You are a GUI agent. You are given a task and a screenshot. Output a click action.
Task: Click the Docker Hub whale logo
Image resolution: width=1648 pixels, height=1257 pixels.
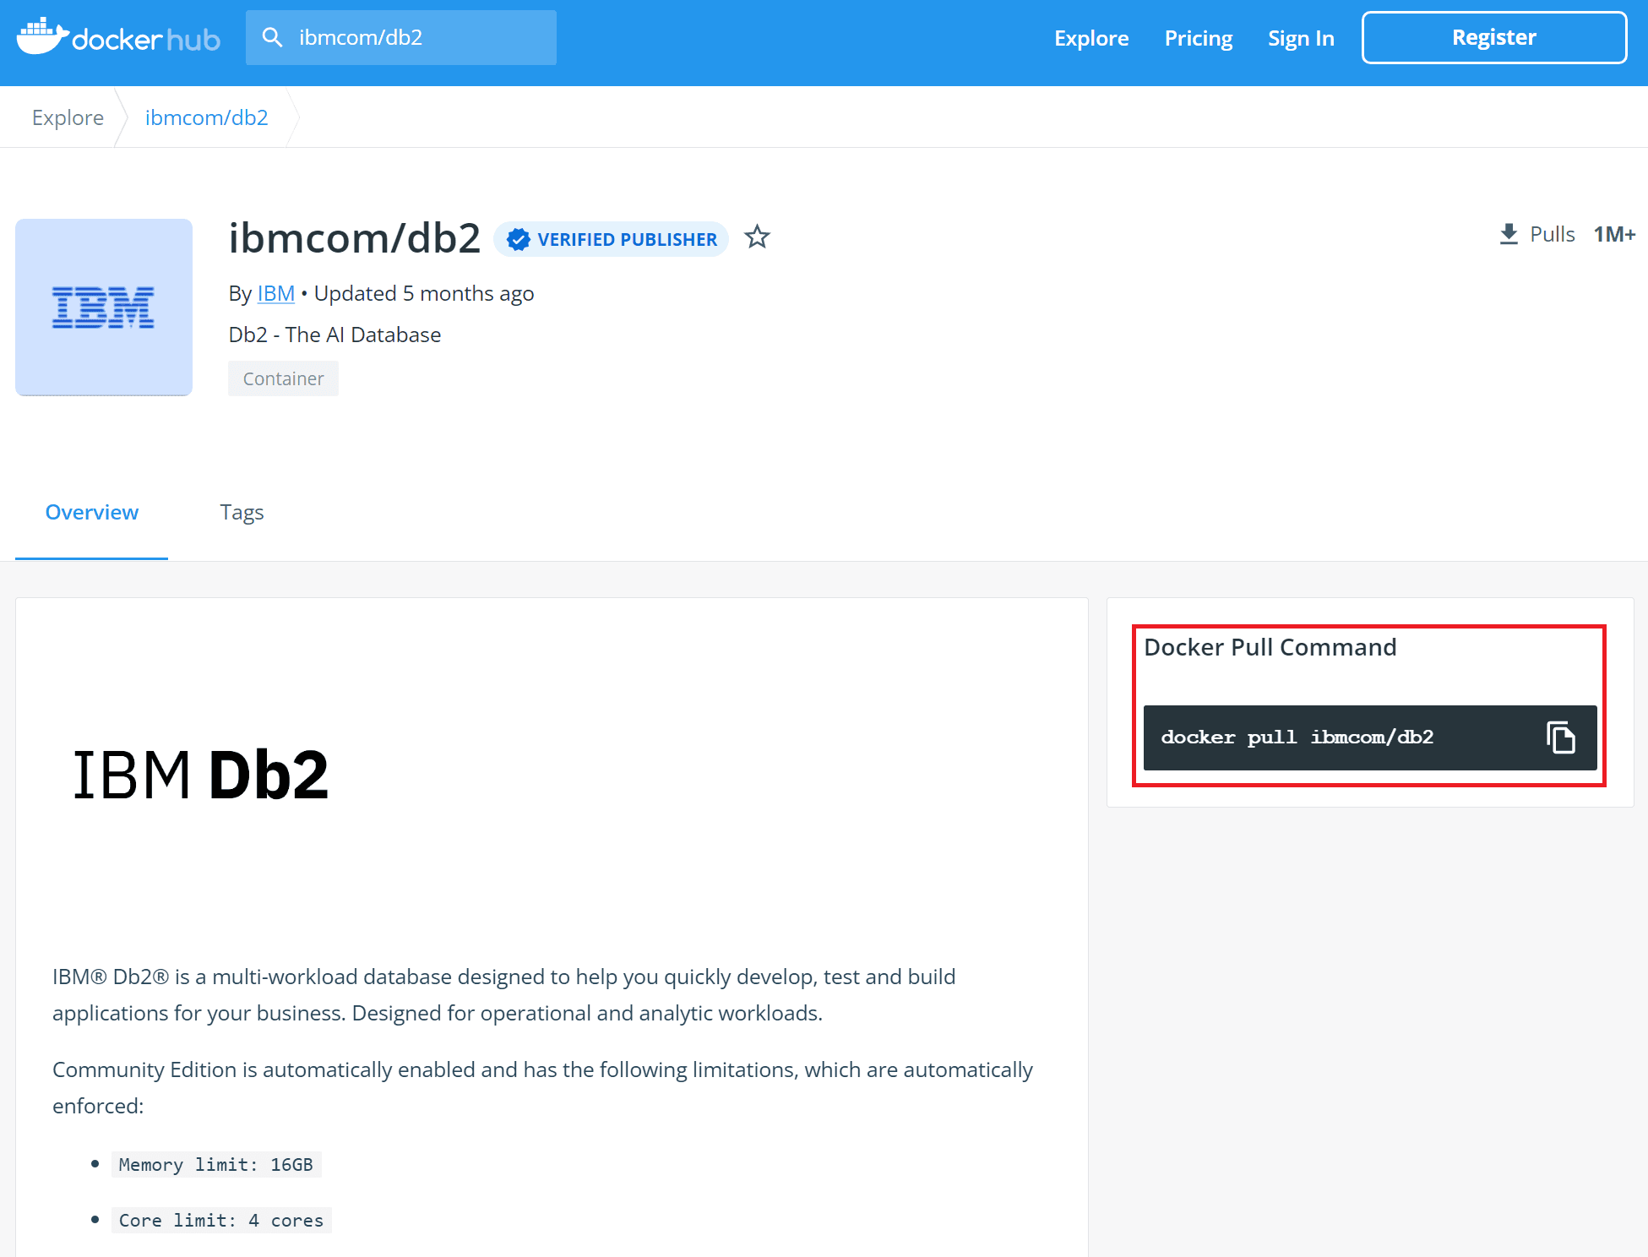(118, 36)
